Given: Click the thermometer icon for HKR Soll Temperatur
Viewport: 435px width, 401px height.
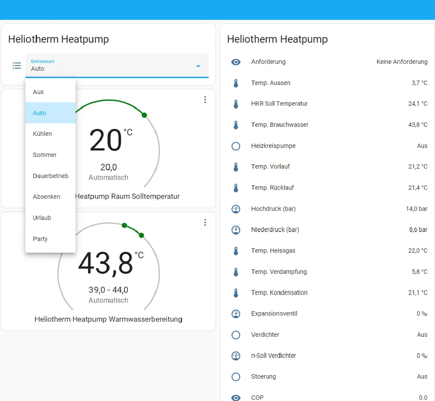Looking at the screenshot, I should click(236, 104).
